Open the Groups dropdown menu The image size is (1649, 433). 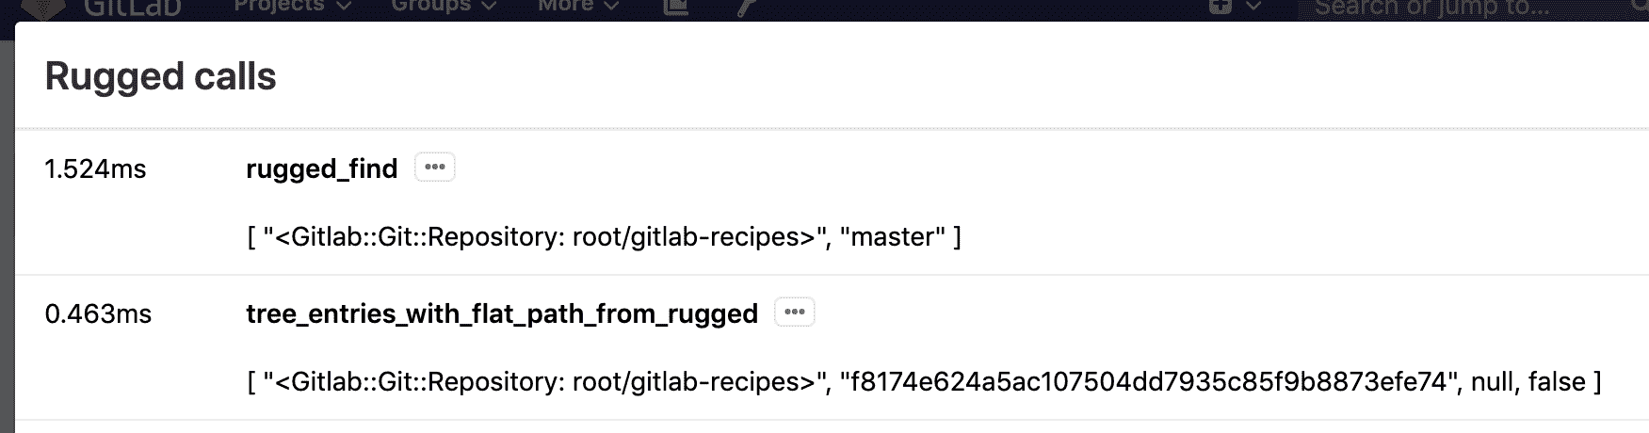coord(444,7)
